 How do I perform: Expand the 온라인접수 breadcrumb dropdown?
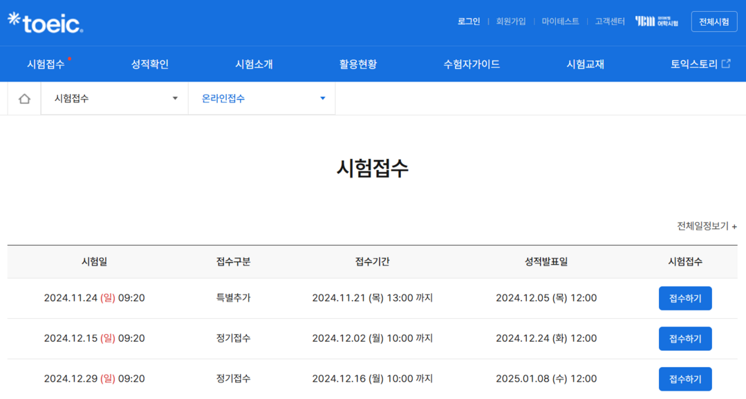pos(262,99)
